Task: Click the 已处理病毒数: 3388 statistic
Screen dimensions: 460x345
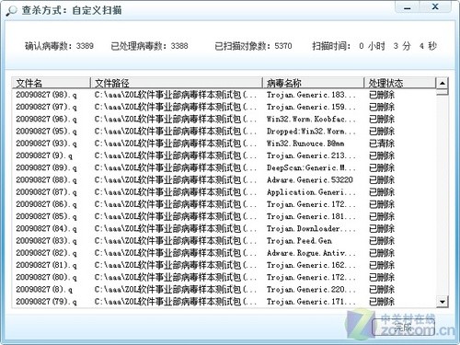Action: tap(149, 46)
